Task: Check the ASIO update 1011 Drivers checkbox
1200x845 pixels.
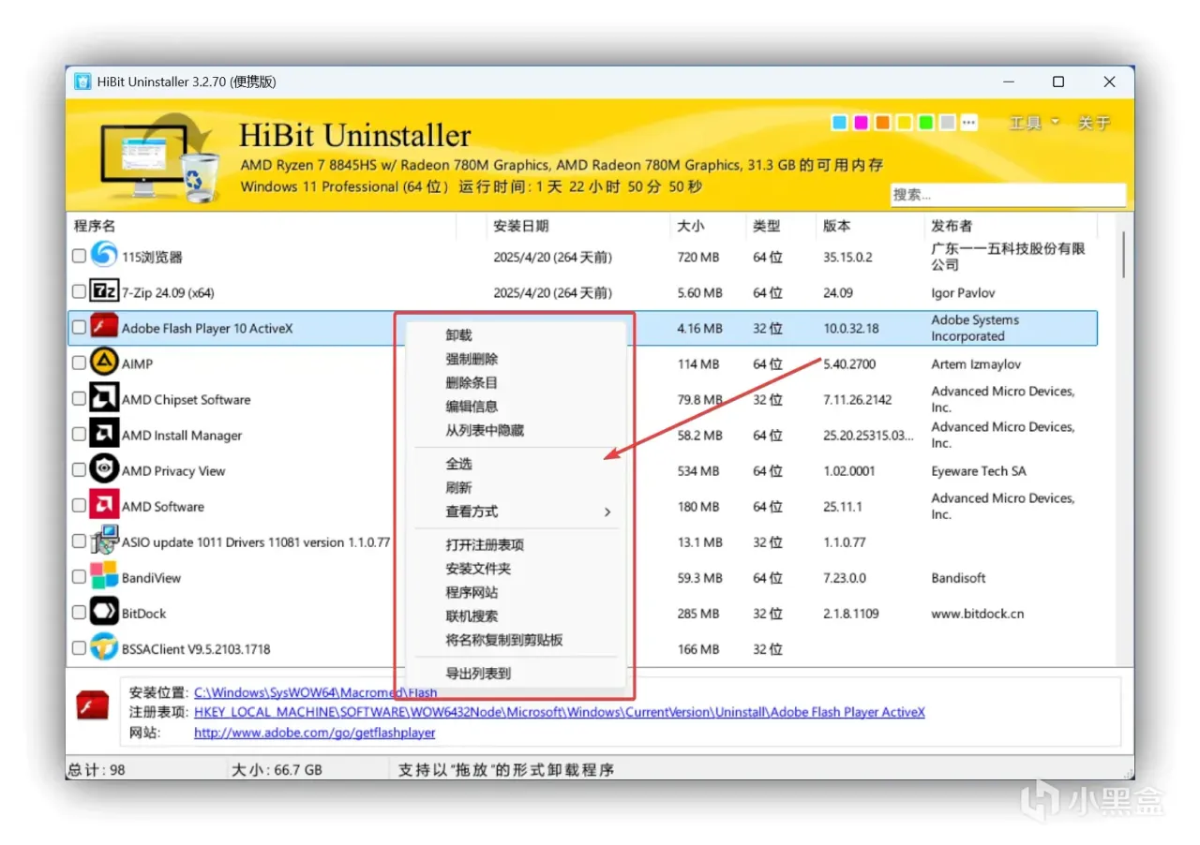Action: point(79,541)
